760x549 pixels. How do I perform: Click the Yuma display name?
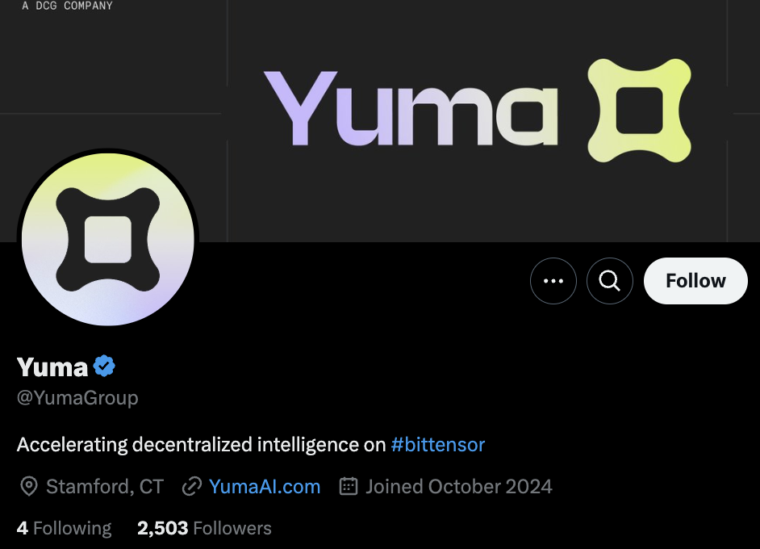tap(52, 367)
